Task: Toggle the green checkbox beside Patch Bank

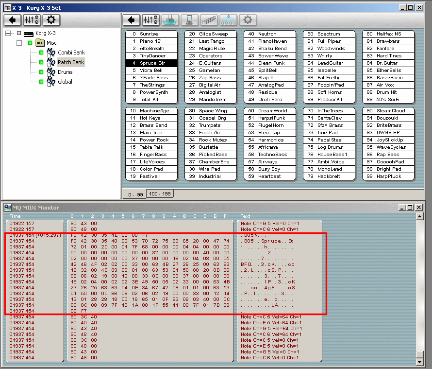Action: pos(41,62)
